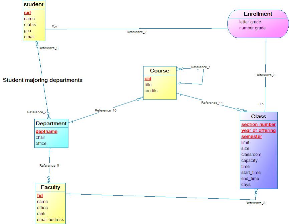Click the Course entity title
Image resolution: width=289 pixels, height=224 pixels.
(160, 71)
